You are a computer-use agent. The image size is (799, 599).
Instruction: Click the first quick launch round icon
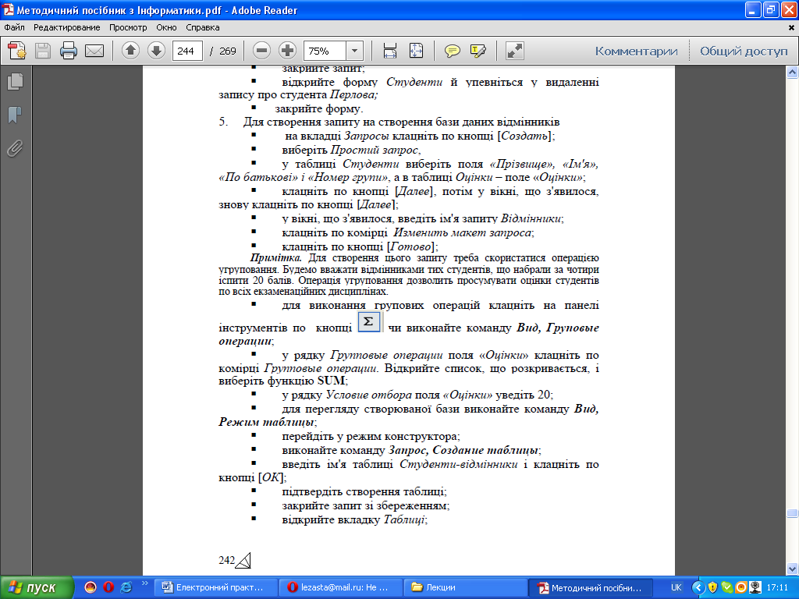(91, 587)
